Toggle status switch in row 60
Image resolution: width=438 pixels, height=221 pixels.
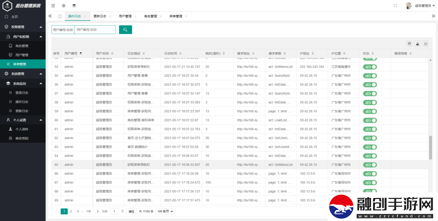click(370, 120)
